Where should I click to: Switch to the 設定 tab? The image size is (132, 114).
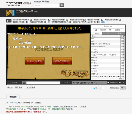click(120, 33)
